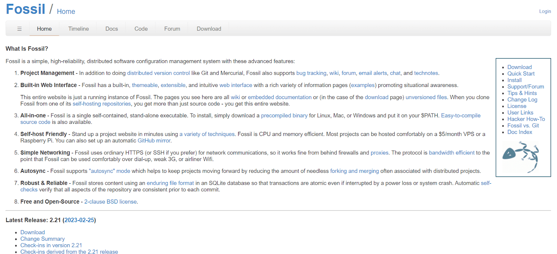
Task: Click the bandwidth efficient link
Action: point(452,153)
